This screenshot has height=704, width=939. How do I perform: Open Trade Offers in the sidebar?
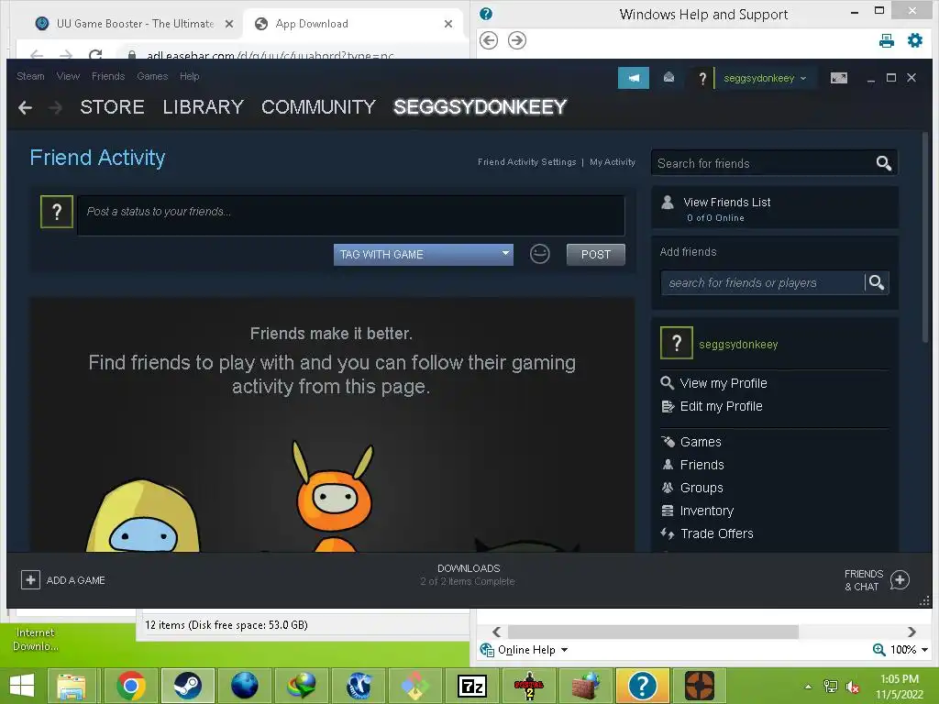pos(716,533)
